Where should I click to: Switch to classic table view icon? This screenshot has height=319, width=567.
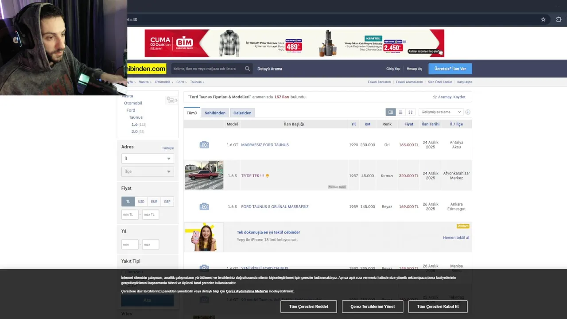(390, 112)
